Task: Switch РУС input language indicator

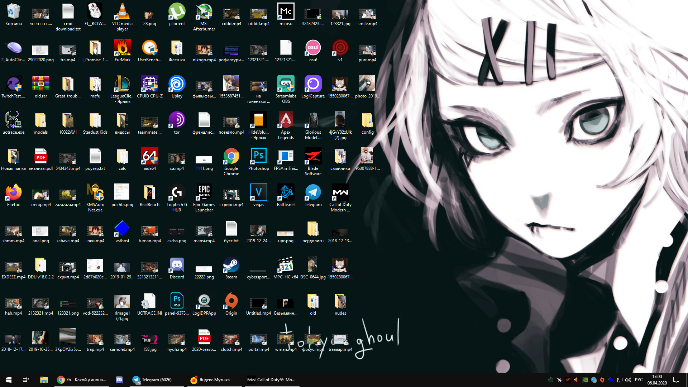Action: (x=639, y=380)
